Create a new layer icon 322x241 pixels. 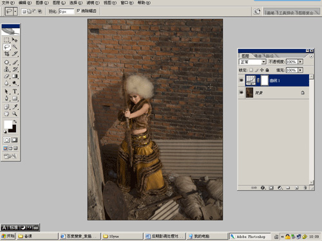coord(297,188)
